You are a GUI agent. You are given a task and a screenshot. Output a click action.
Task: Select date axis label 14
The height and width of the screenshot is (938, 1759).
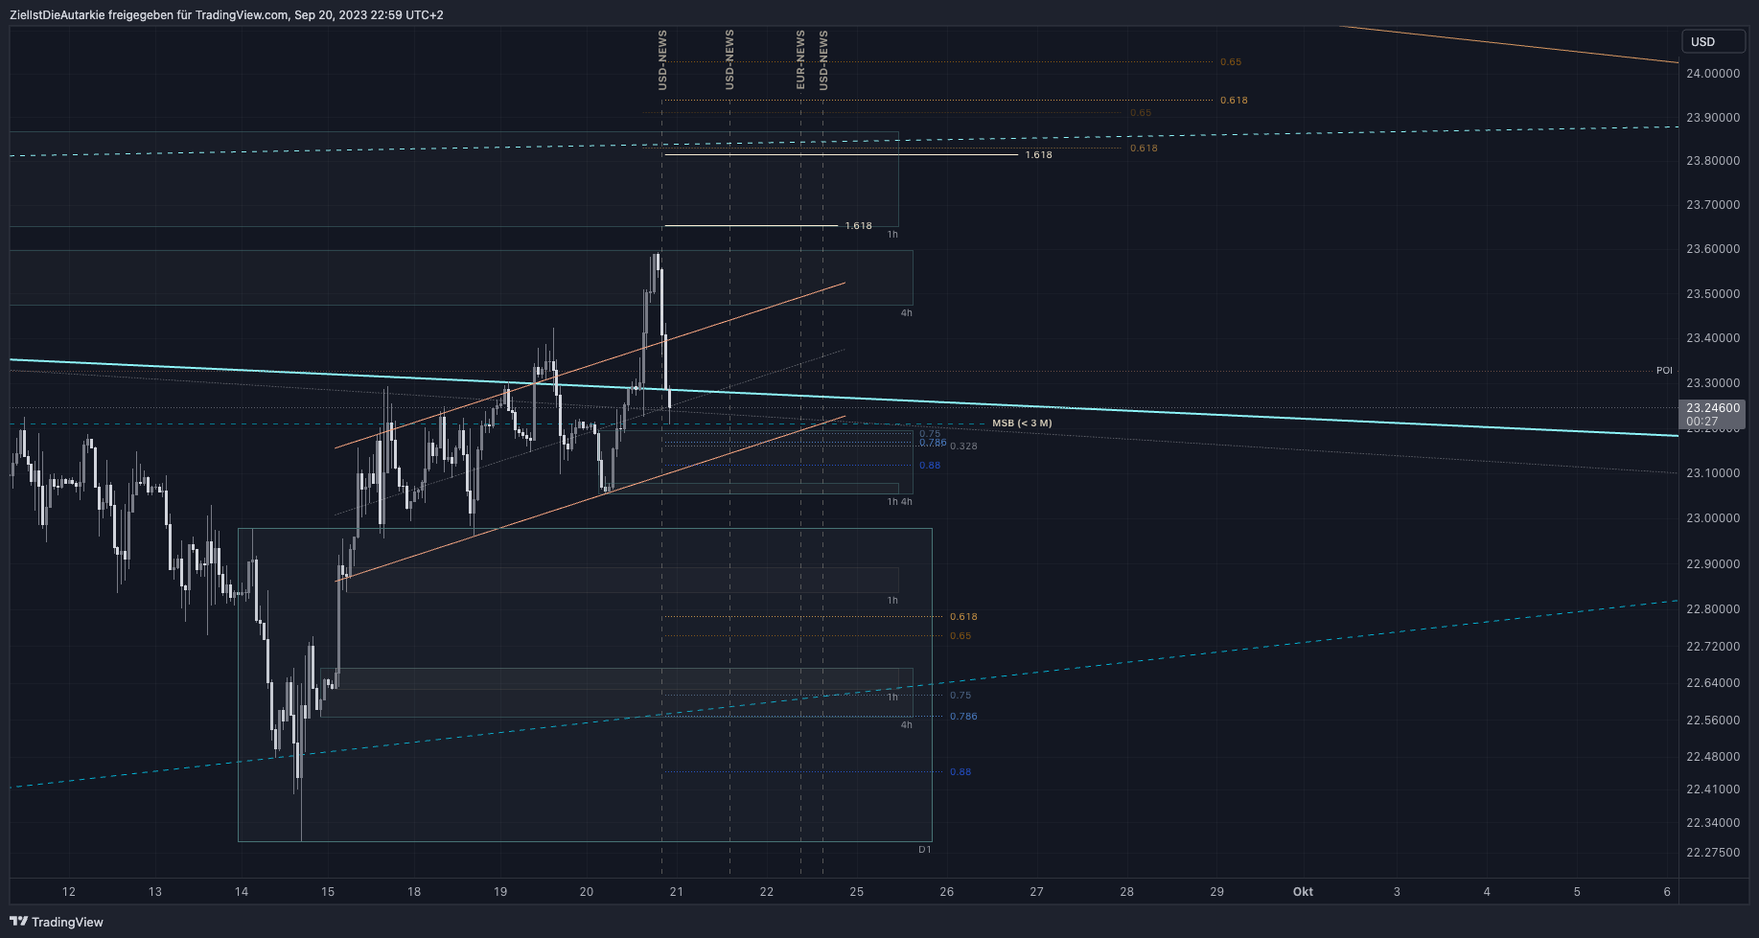(x=242, y=892)
